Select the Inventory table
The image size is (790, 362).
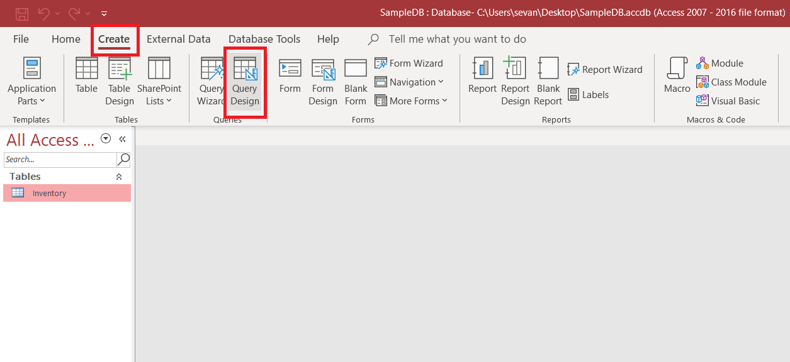pyautogui.click(x=67, y=193)
